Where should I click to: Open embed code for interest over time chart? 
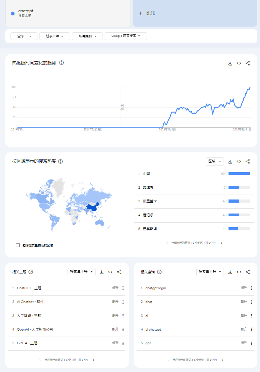coord(239,63)
